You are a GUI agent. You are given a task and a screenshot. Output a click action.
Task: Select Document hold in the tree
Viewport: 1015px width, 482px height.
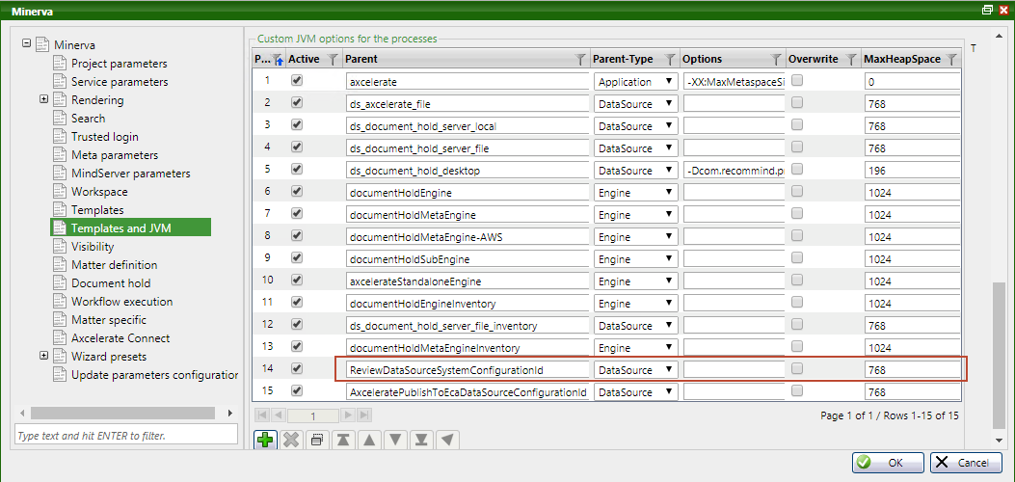tap(111, 283)
